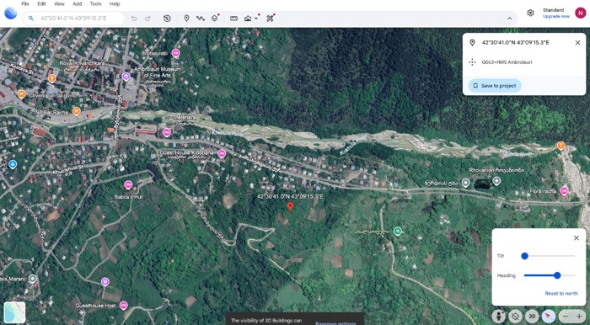Click the map style image icon
Viewport: 590px width, 325px height.
(248, 19)
